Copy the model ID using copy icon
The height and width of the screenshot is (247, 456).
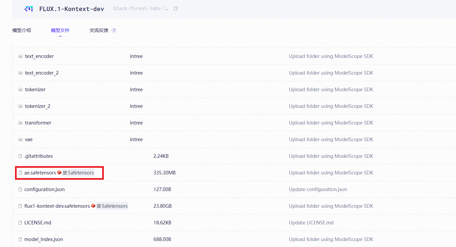[176, 8]
